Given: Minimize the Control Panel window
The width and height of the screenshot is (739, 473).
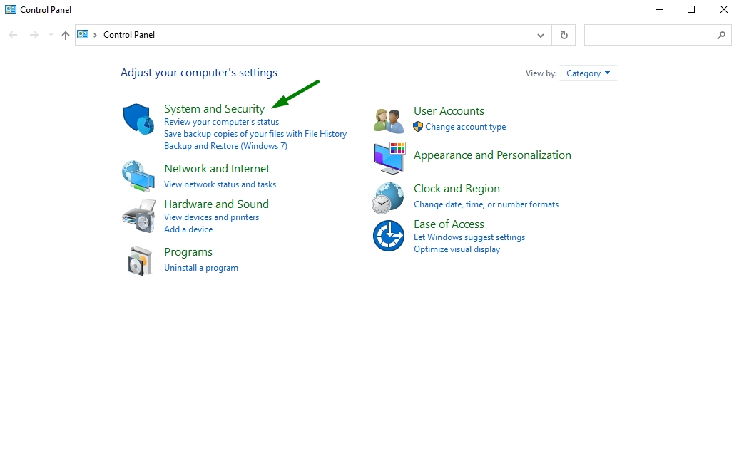Looking at the screenshot, I should pyautogui.click(x=659, y=9).
